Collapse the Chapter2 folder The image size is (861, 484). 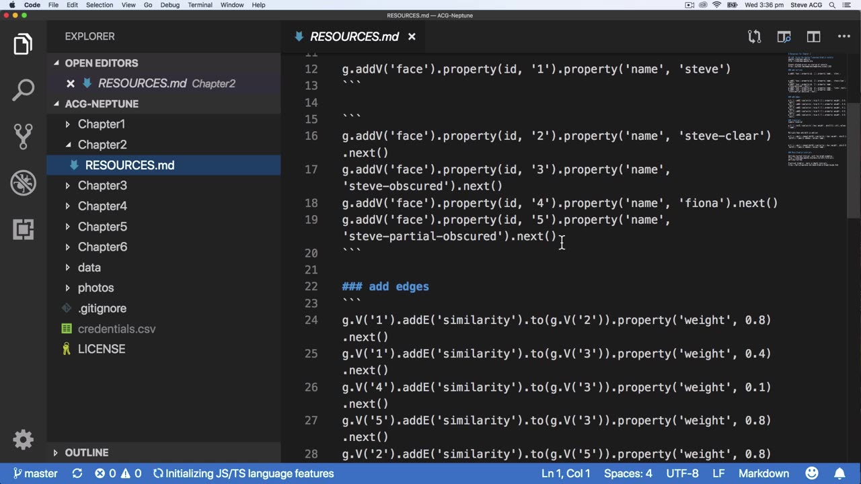point(102,145)
